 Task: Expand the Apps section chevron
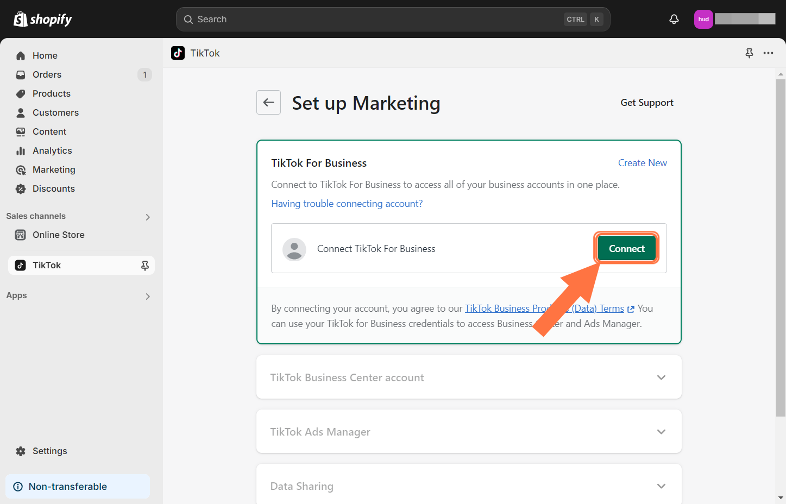(148, 297)
